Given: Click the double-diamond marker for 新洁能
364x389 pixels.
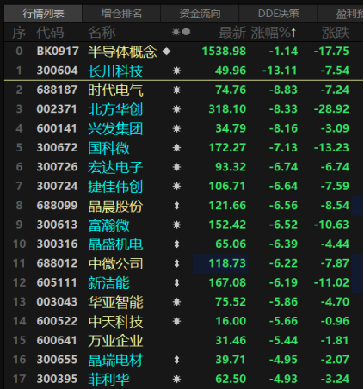Looking at the screenshot, I should coord(176,282).
